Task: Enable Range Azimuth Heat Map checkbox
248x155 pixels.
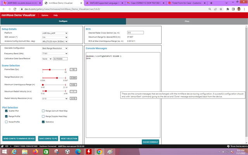Action: 43,111
